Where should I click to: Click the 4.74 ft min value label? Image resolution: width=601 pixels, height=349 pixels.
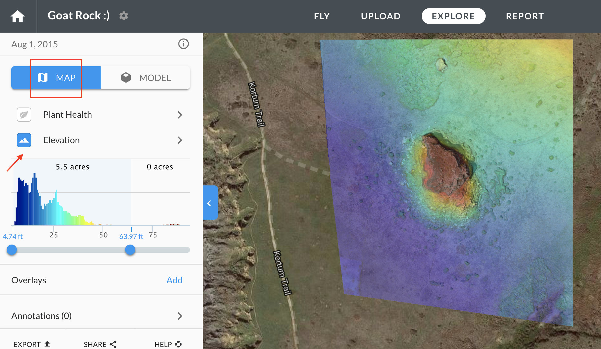(13, 236)
